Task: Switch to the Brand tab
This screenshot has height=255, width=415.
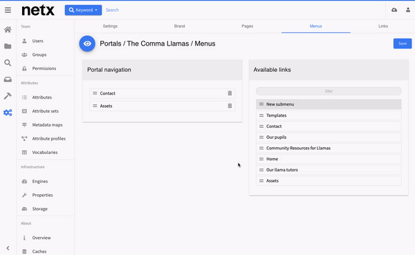Action: (x=179, y=26)
